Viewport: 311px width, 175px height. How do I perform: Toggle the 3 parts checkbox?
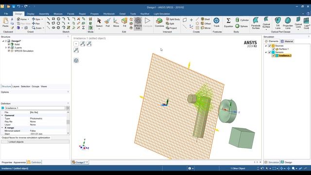[x=9, y=48]
